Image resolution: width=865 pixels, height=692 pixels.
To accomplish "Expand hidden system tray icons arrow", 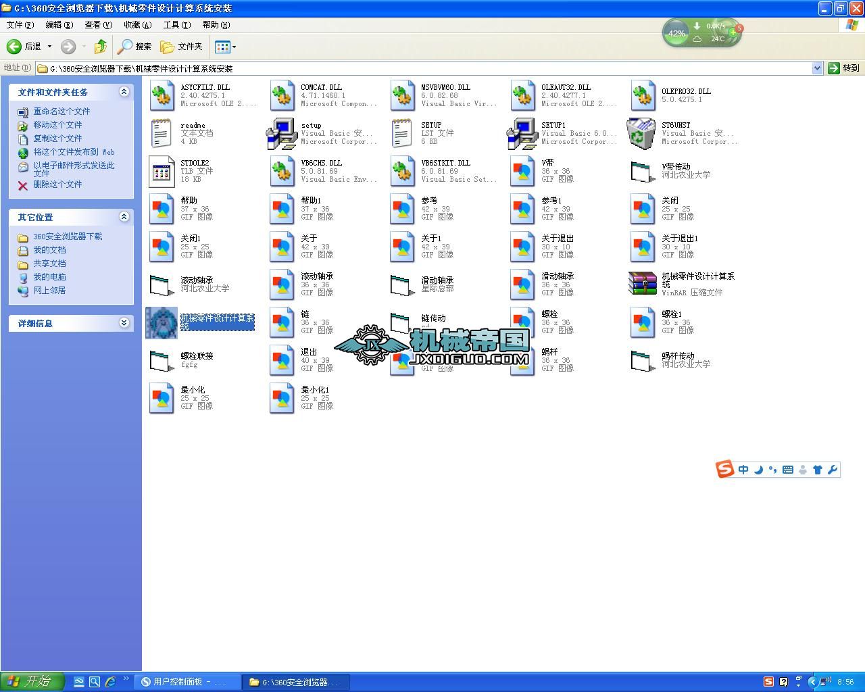I will 813,682.
